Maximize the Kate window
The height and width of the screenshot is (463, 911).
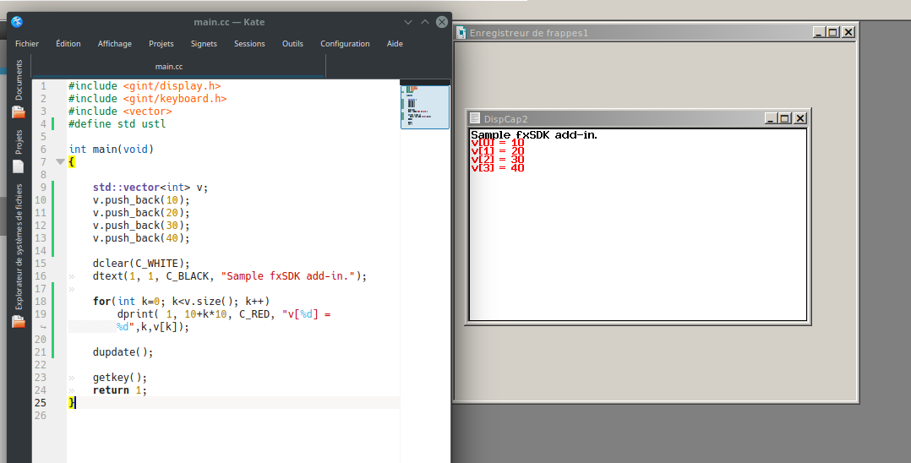[425, 22]
